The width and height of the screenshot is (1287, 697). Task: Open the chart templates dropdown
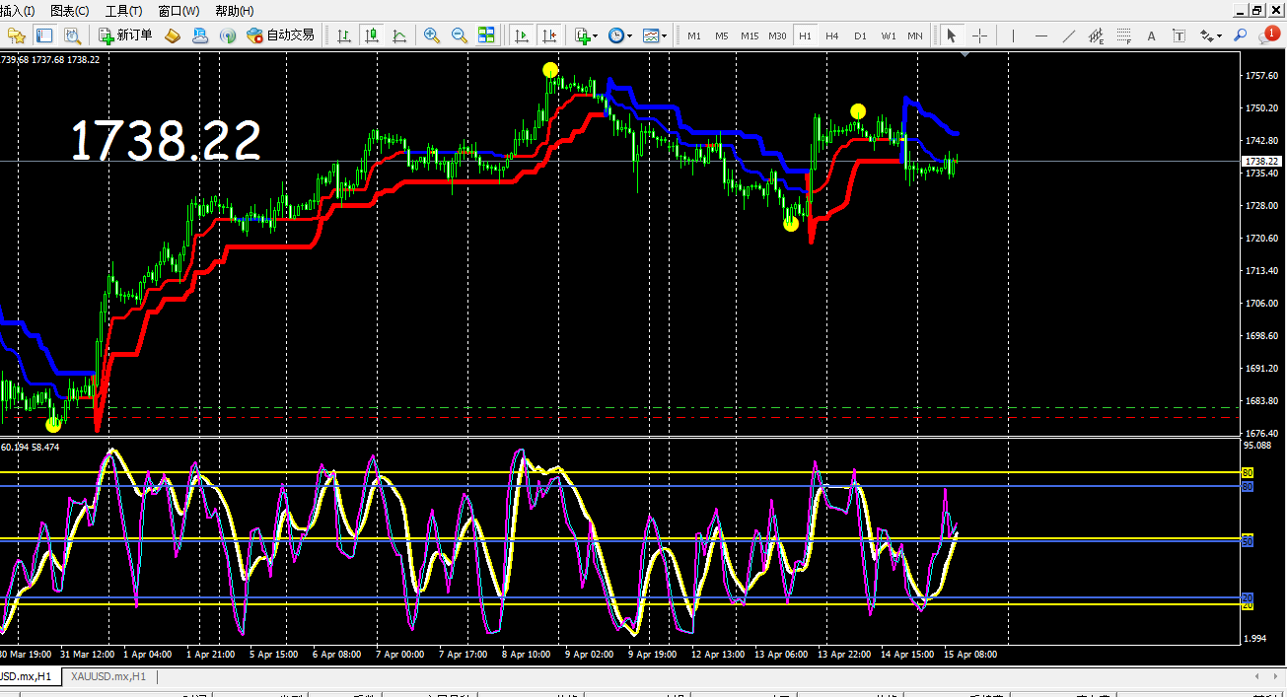[x=654, y=35]
